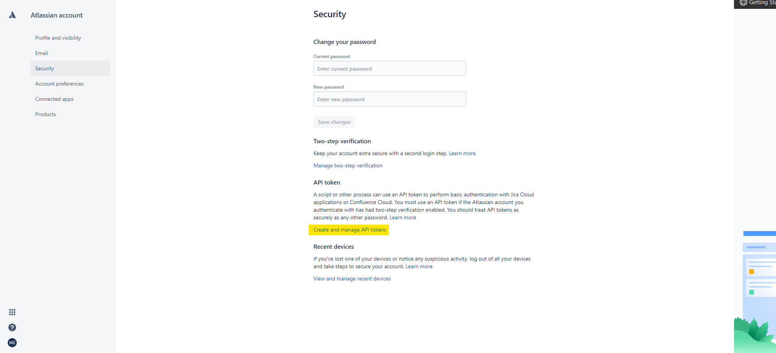
Task: Open Account preferences
Action: click(59, 84)
